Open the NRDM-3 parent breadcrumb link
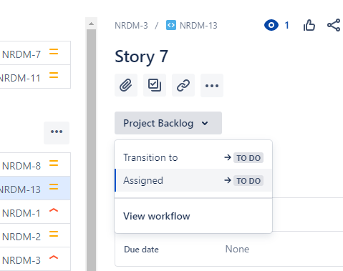Viewport: 343px width, 271px height. tap(131, 26)
